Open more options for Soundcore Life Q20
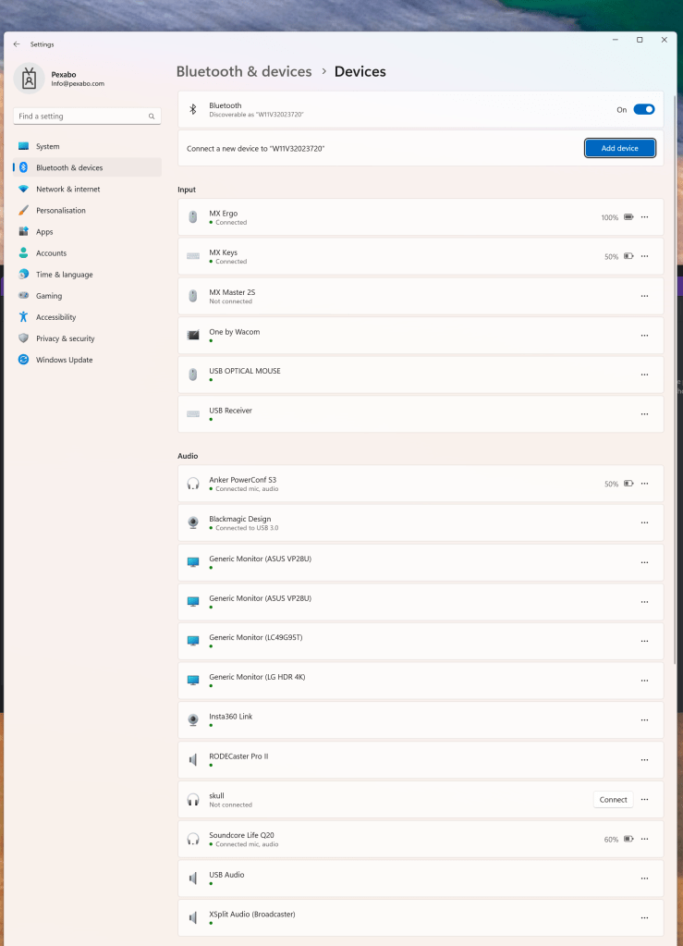This screenshot has width=683, height=946. coord(644,840)
